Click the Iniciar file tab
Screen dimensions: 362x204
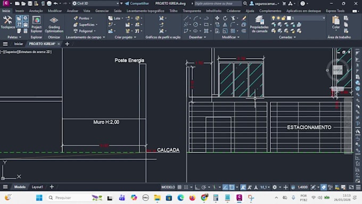19,44
